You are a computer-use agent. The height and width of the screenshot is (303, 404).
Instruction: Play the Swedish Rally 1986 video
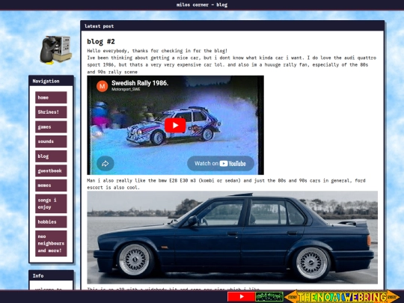tap(175, 125)
